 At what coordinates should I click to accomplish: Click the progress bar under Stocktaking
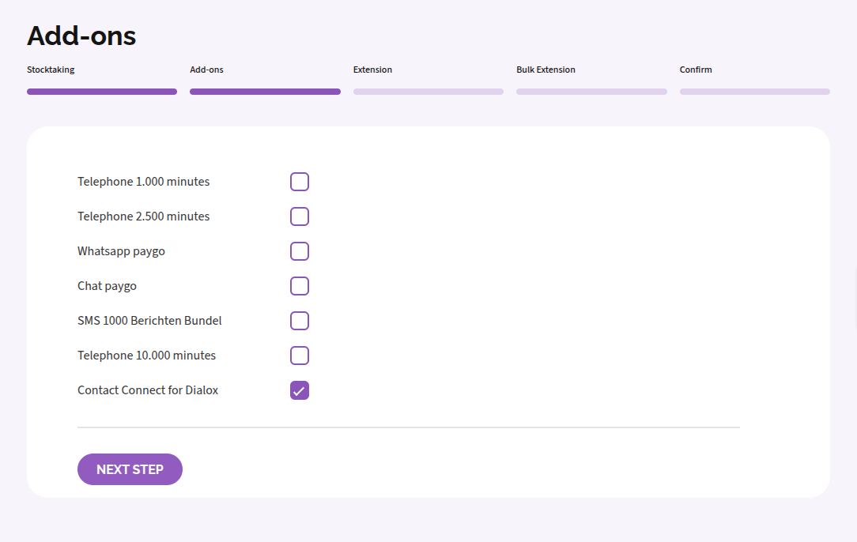(102, 92)
